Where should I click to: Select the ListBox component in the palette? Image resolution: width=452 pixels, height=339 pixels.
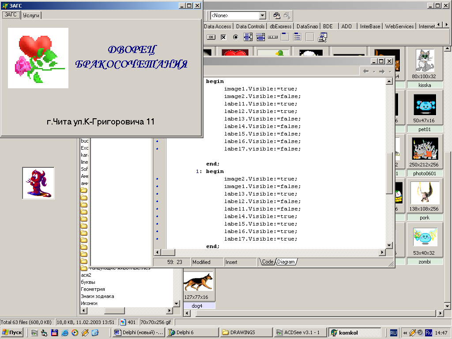248,37
